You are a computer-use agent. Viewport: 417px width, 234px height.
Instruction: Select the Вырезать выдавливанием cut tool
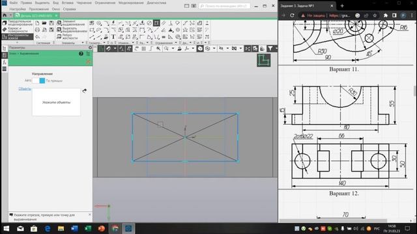click(72, 30)
